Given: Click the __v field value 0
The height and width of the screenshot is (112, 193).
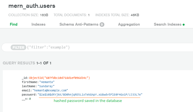Looking at the screenshot, I should point(30,99).
